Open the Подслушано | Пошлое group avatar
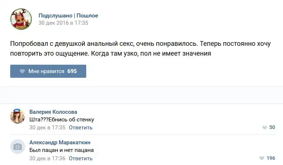283x165 pixels. coord(21,19)
